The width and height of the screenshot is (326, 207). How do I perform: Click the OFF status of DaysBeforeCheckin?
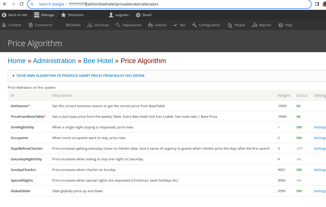(300, 148)
